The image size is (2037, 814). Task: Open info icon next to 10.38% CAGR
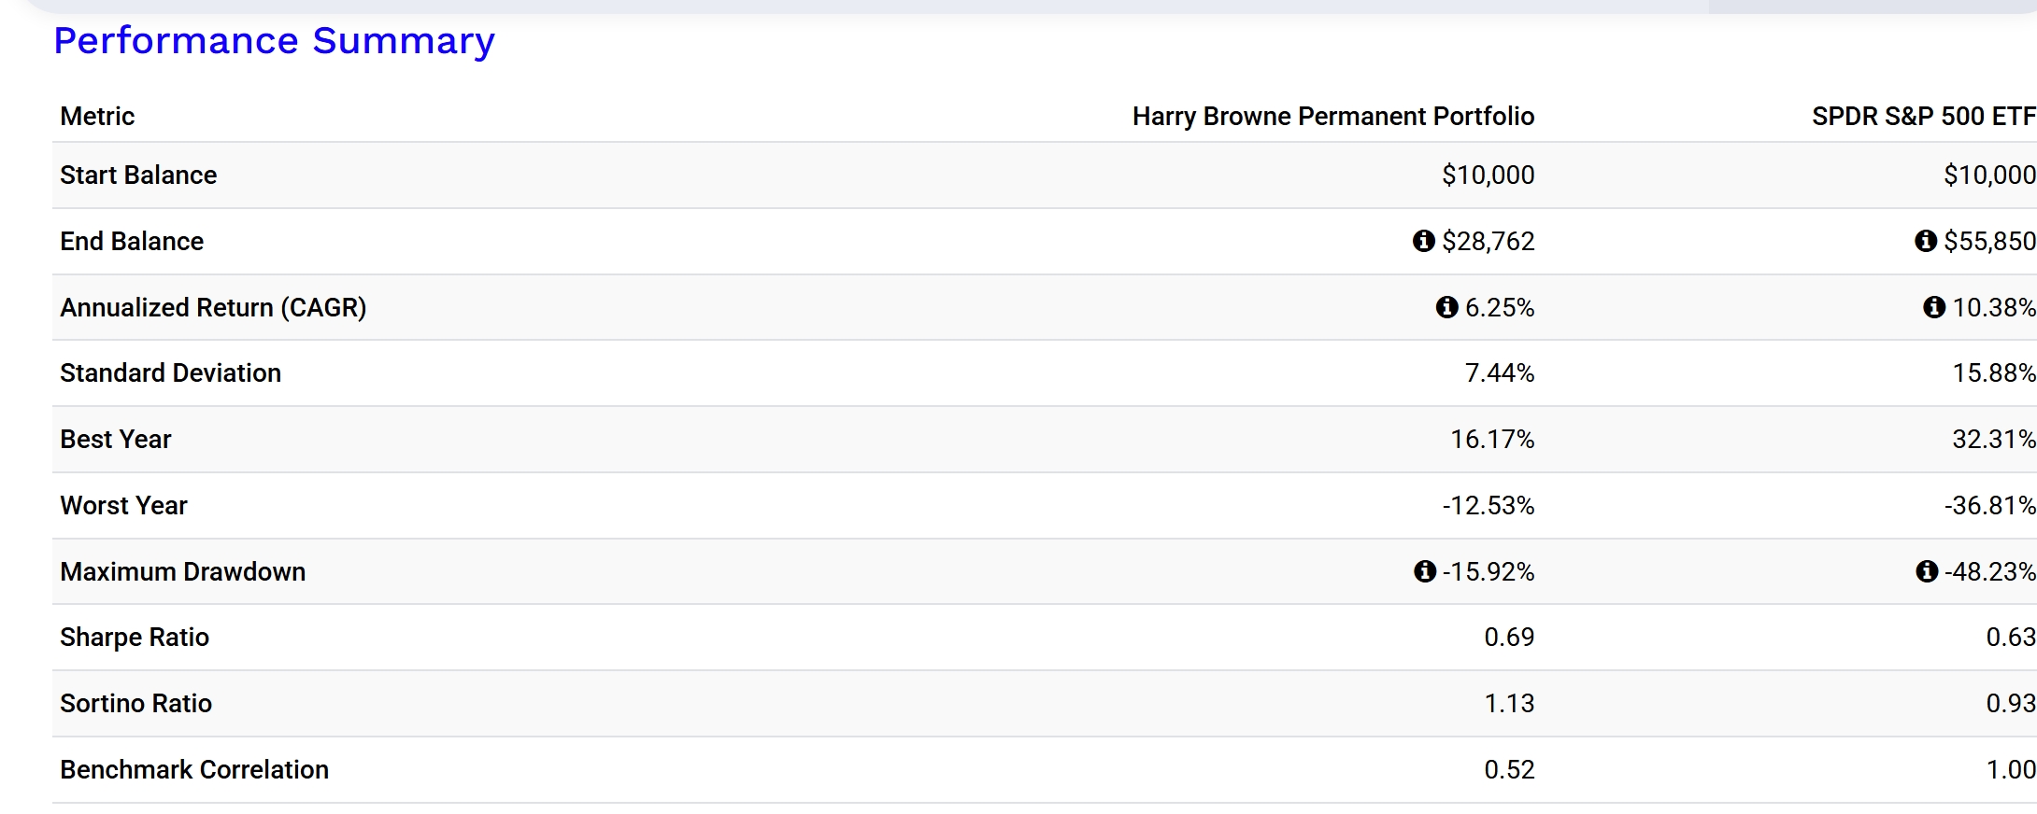pos(1933,307)
